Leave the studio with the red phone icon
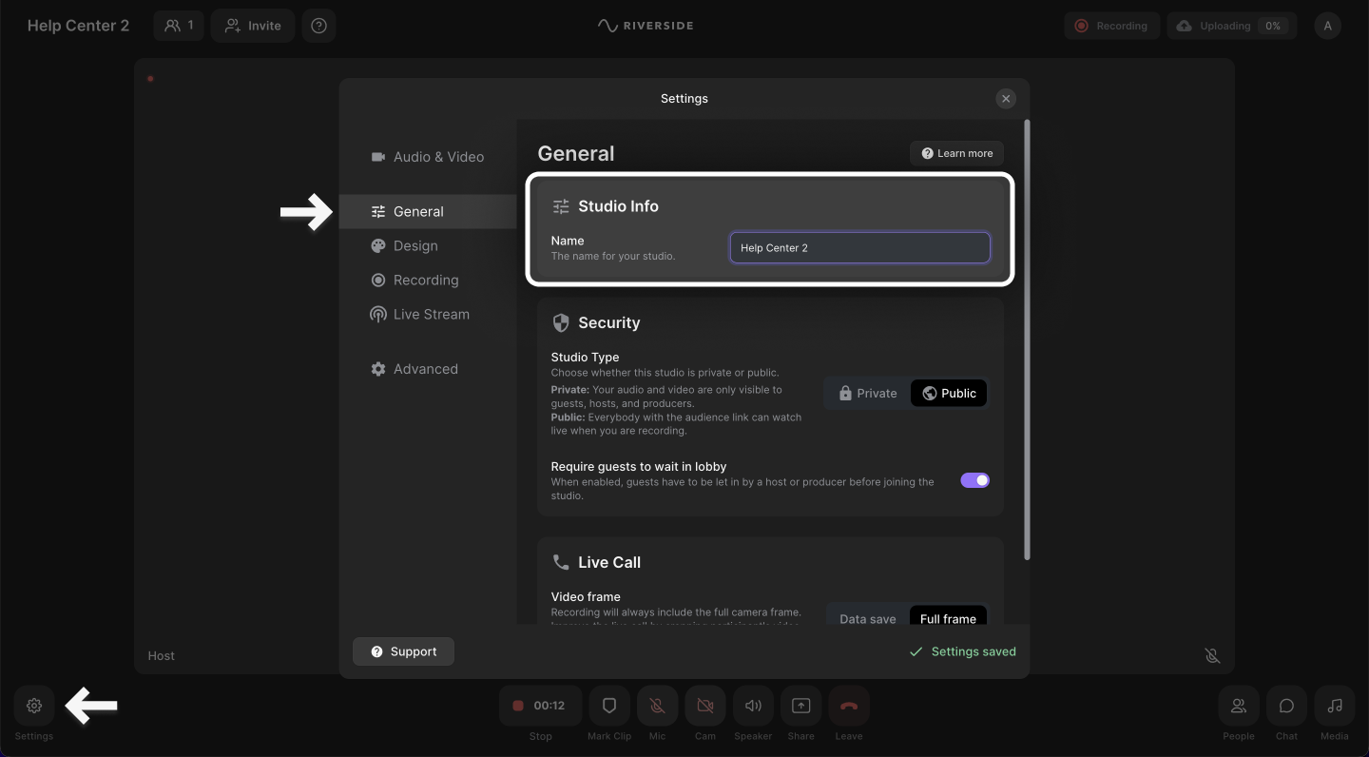1369x757 pixels. pyautogui.click(x=849, y=706)
